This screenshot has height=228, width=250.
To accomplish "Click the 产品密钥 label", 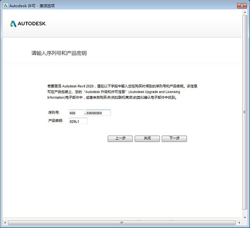I will (x=56, y=121).
